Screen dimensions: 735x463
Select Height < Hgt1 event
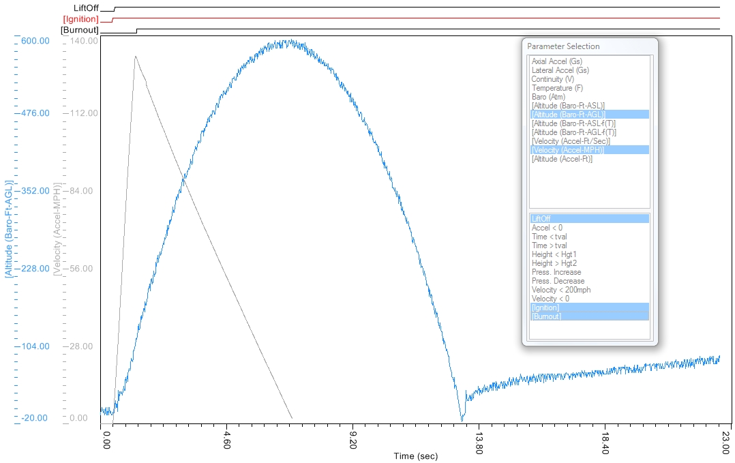(x=554, y=254)
